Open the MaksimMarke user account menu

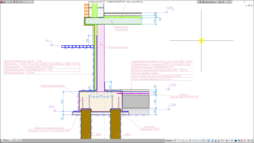tap(210, 2)
